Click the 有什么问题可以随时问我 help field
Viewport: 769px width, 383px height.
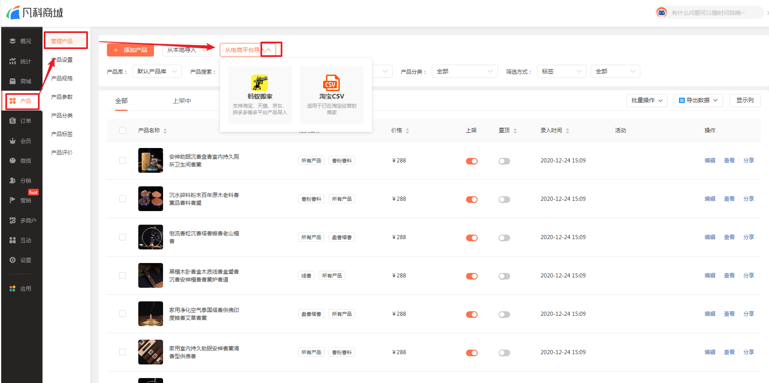point(708,13)
